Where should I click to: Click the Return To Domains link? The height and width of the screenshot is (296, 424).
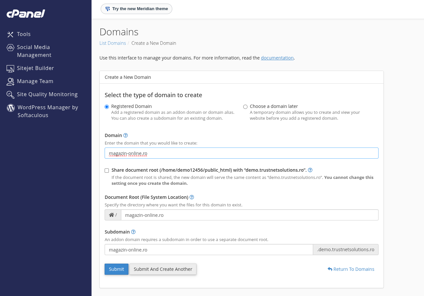(351, 269)
